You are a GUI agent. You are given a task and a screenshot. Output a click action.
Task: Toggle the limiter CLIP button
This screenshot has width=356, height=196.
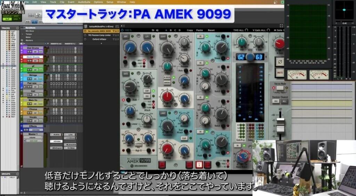point(184,138)
